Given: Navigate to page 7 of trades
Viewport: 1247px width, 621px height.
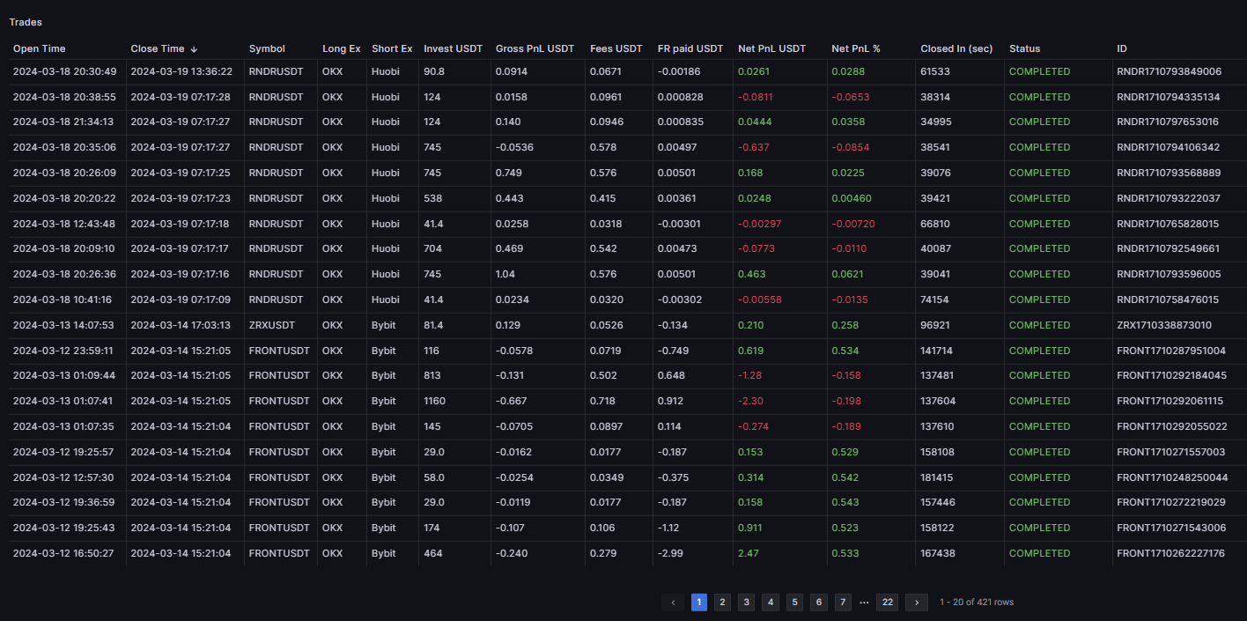Looking at the screenshot, I should (843, 603).
